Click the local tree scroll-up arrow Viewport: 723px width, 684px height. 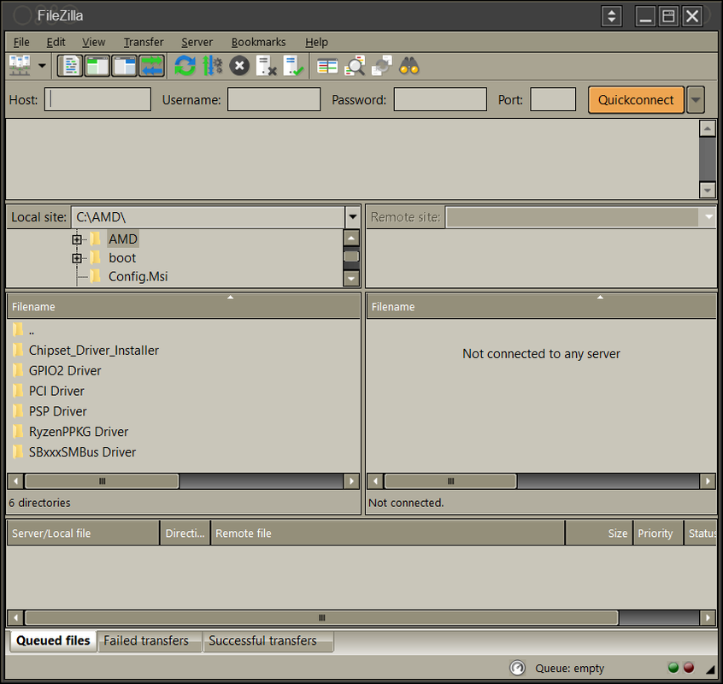pyautogui.click(x=351, y=238)
